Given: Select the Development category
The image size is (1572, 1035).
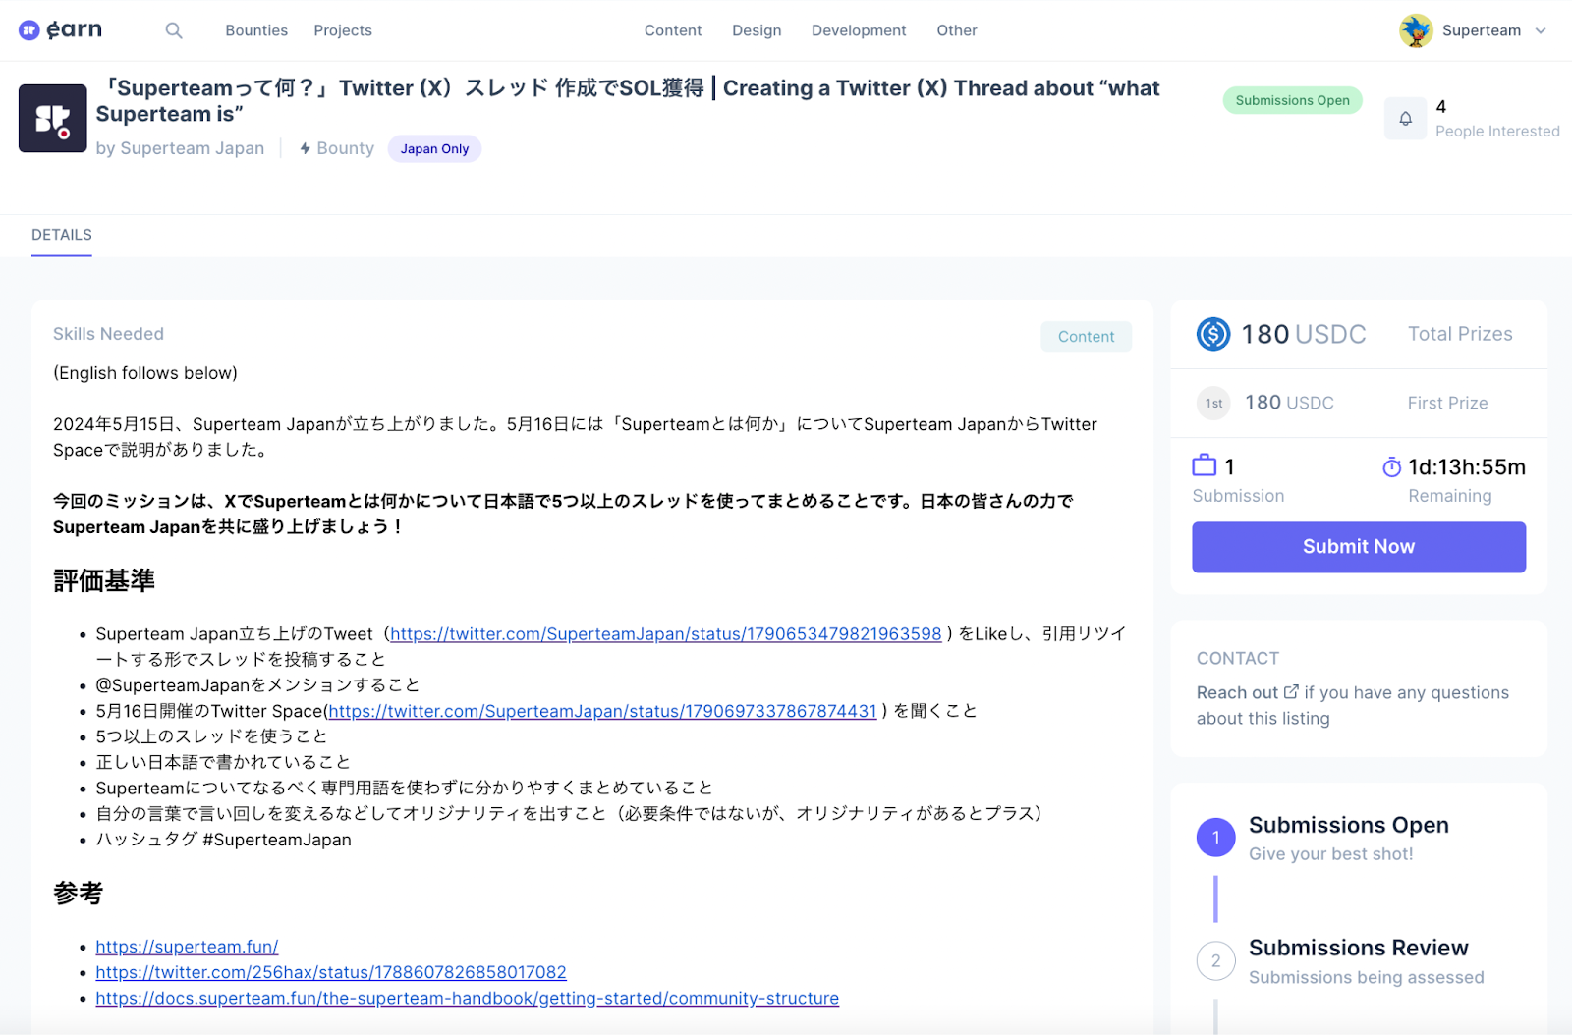Looking at the screenshot, I should 859,30.
